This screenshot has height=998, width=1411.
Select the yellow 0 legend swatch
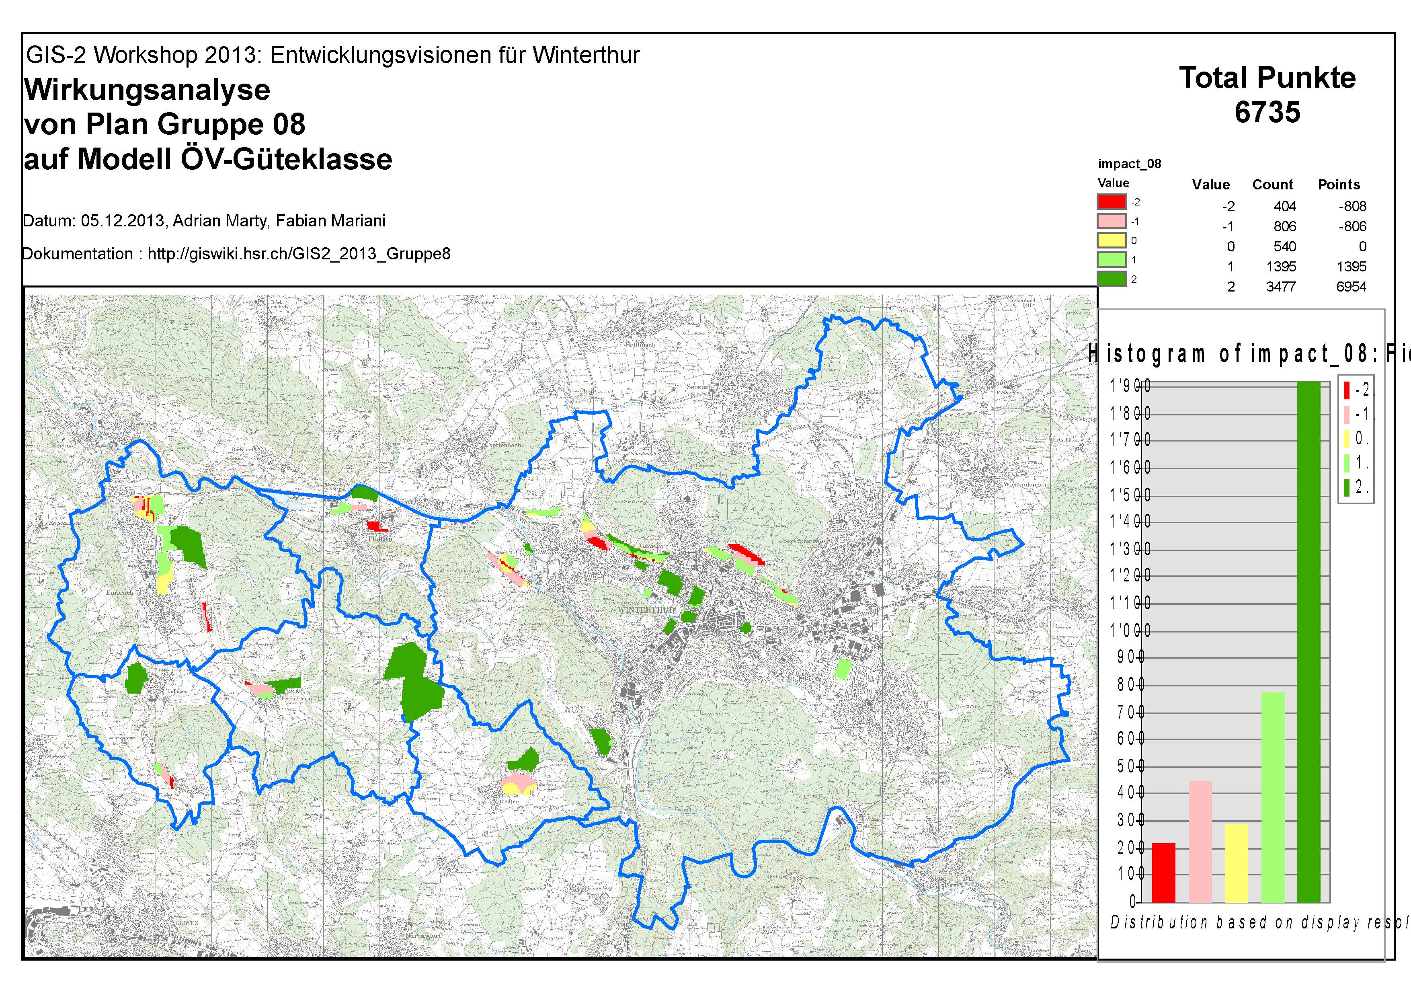coord(1111,240)
